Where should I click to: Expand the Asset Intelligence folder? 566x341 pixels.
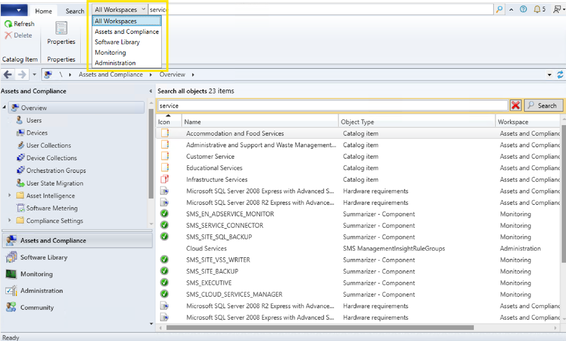pos(9,196)
